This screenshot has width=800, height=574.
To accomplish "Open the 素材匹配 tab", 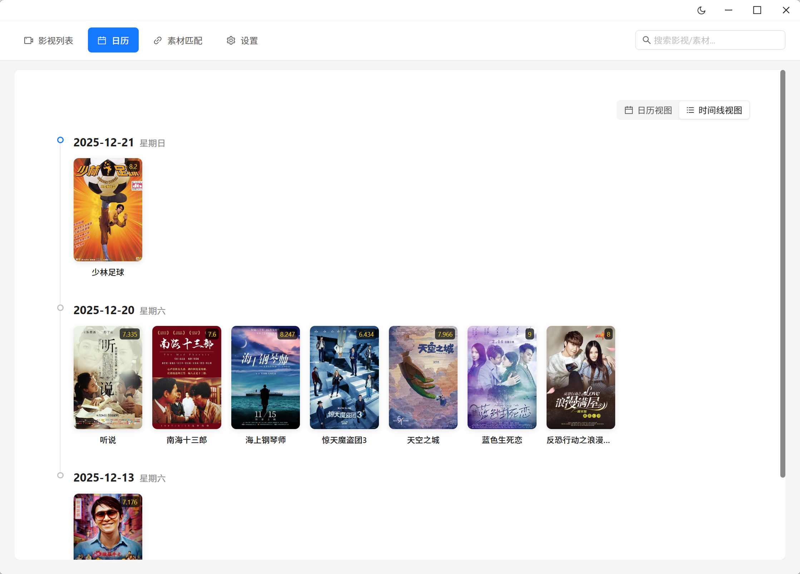I will pyautogui.click(x=178, y=40).
